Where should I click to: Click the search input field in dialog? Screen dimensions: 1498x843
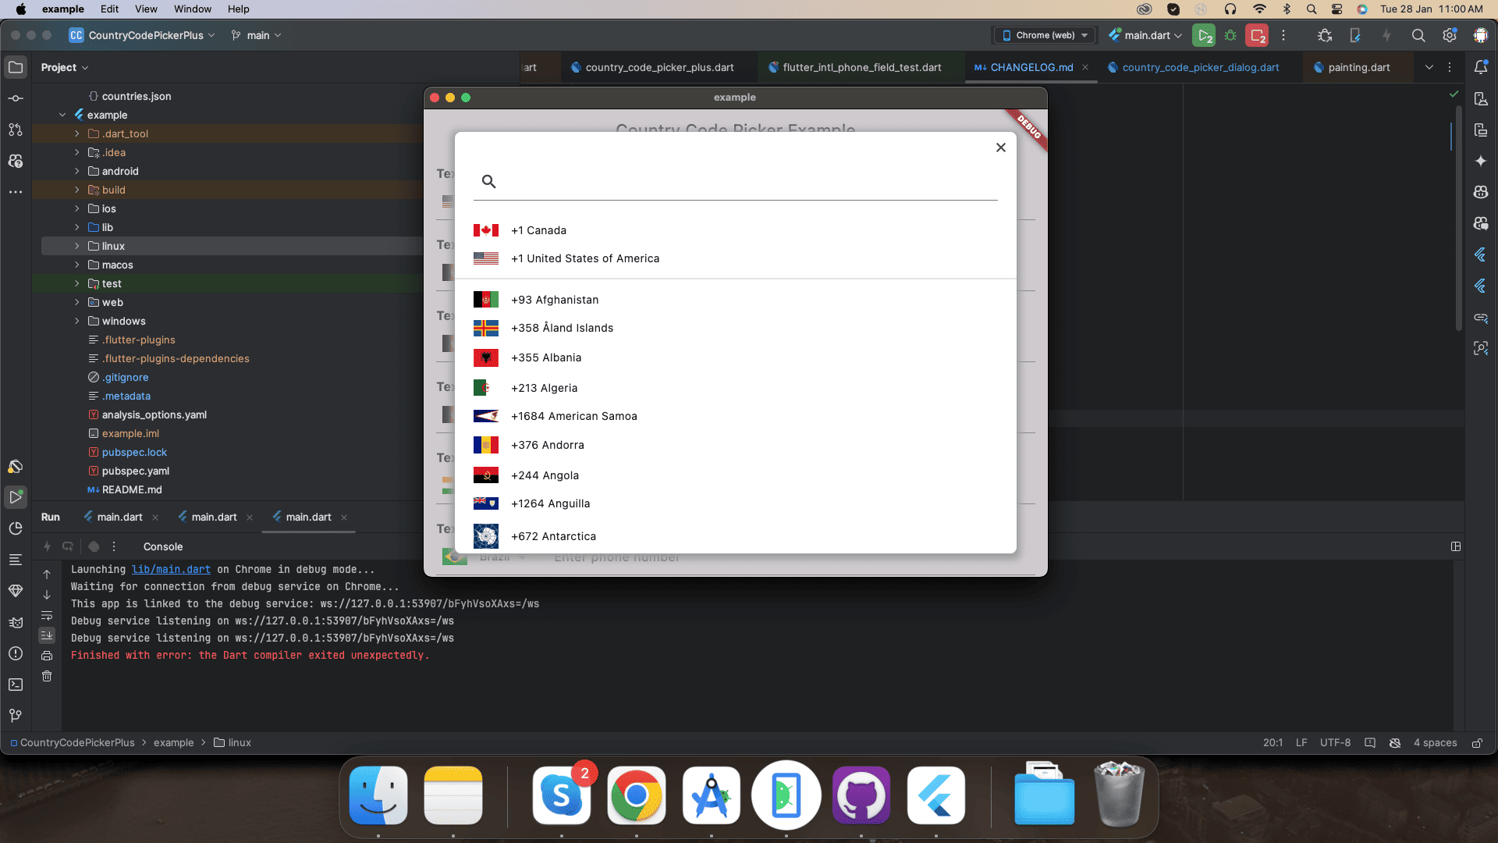pyautogui.click(x=736, y=182)
